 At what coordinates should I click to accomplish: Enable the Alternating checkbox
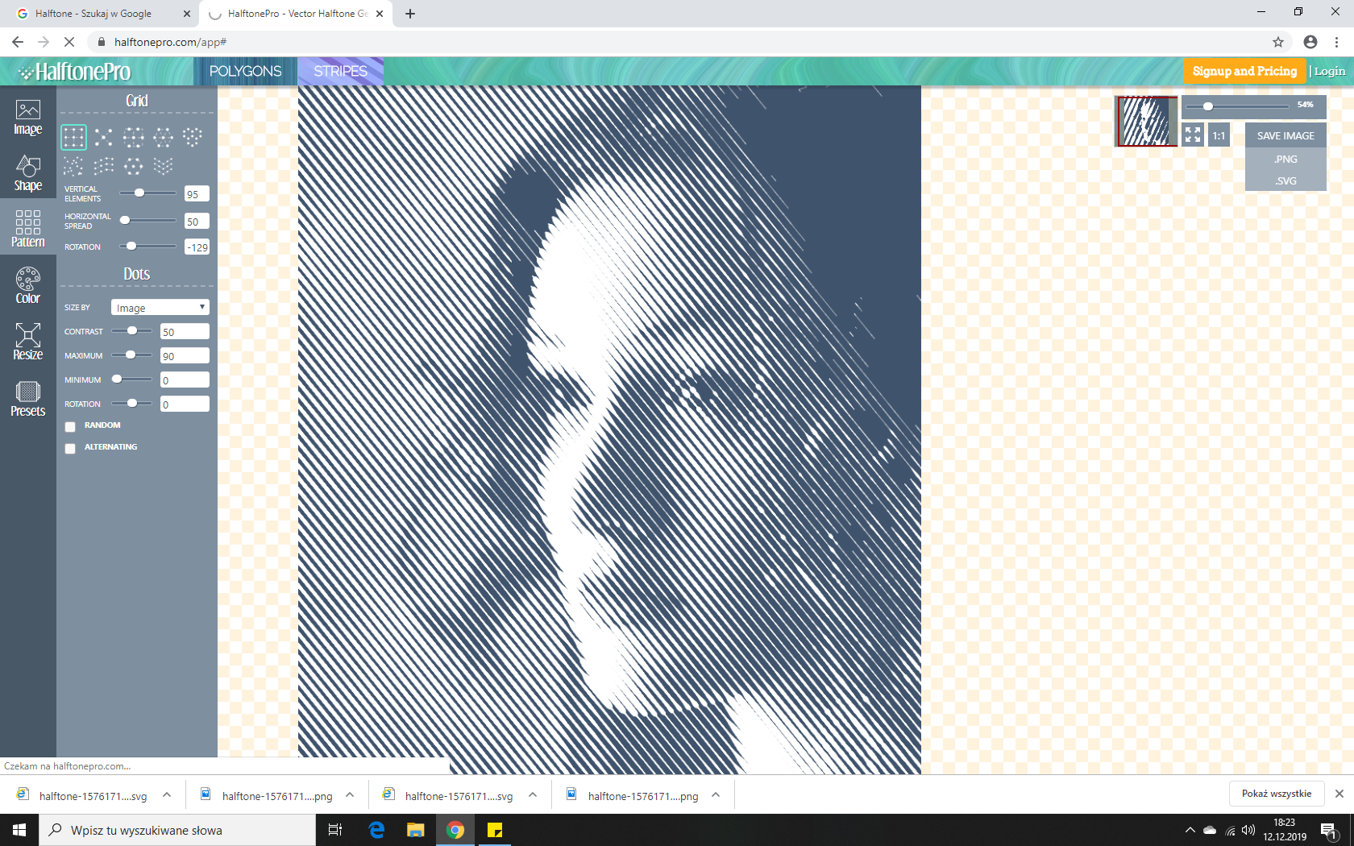[70, 448]
